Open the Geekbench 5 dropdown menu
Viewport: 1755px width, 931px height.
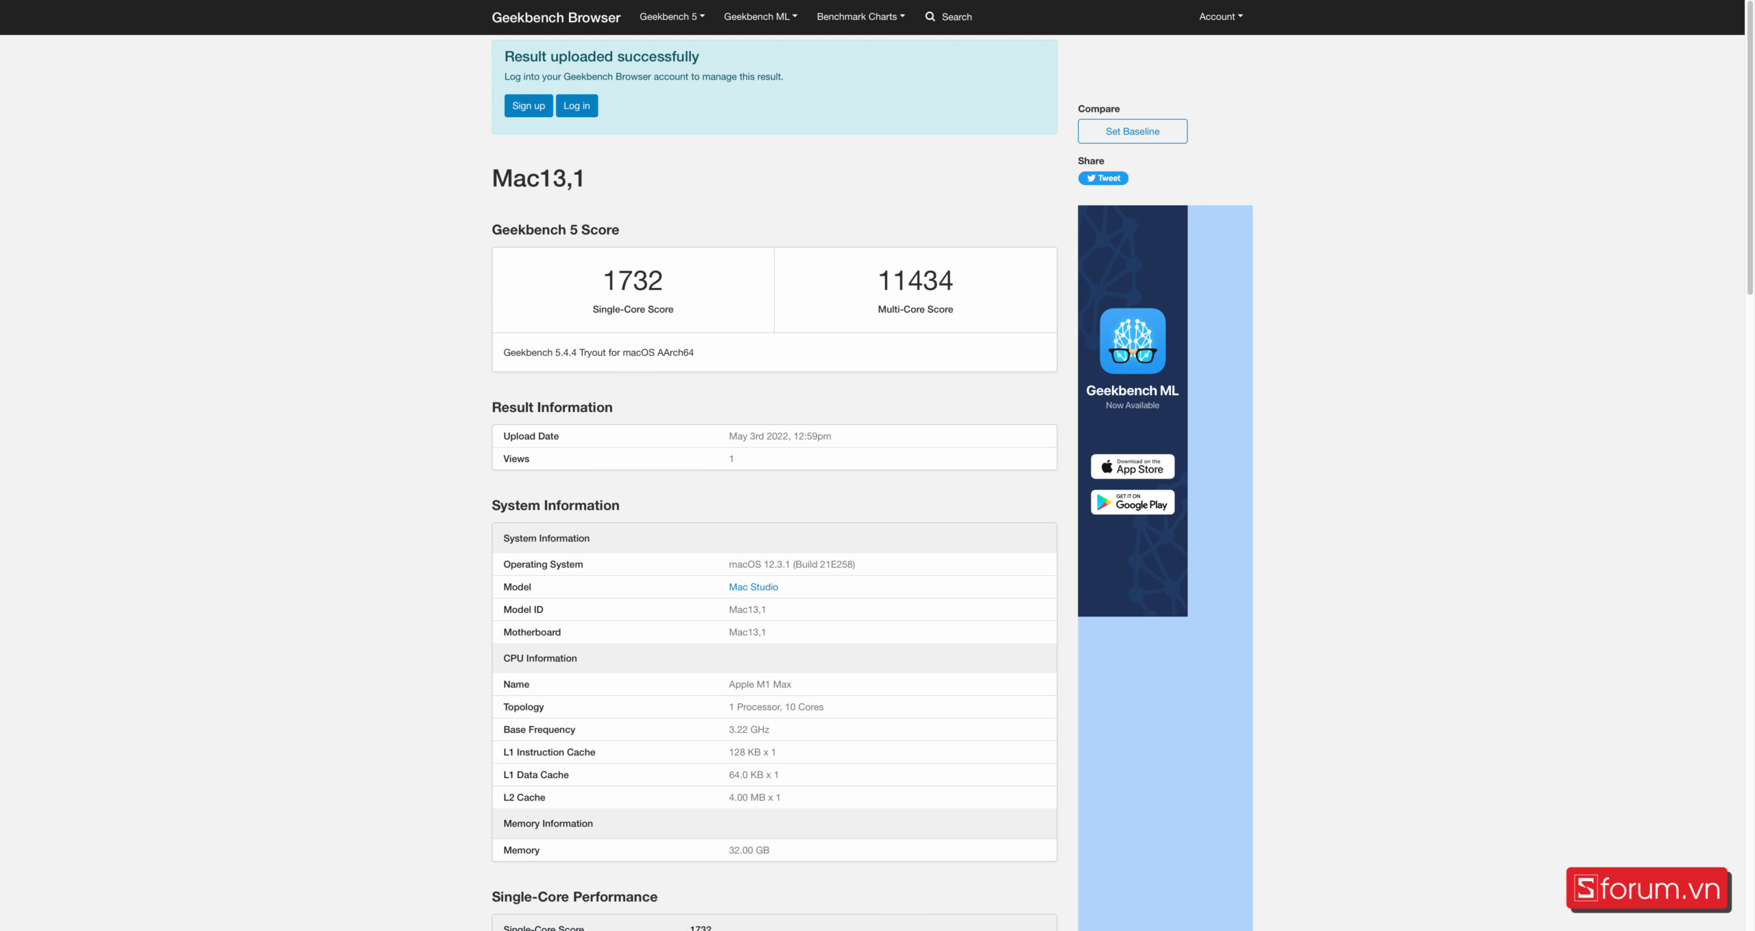[671, 16]
